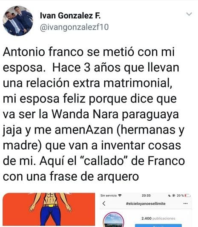Open the three-dots menu beside #elcieloyanoesellimite
The width and height of the screenshot is (198, 227).
pyautogui.click(x=185, y=204)
